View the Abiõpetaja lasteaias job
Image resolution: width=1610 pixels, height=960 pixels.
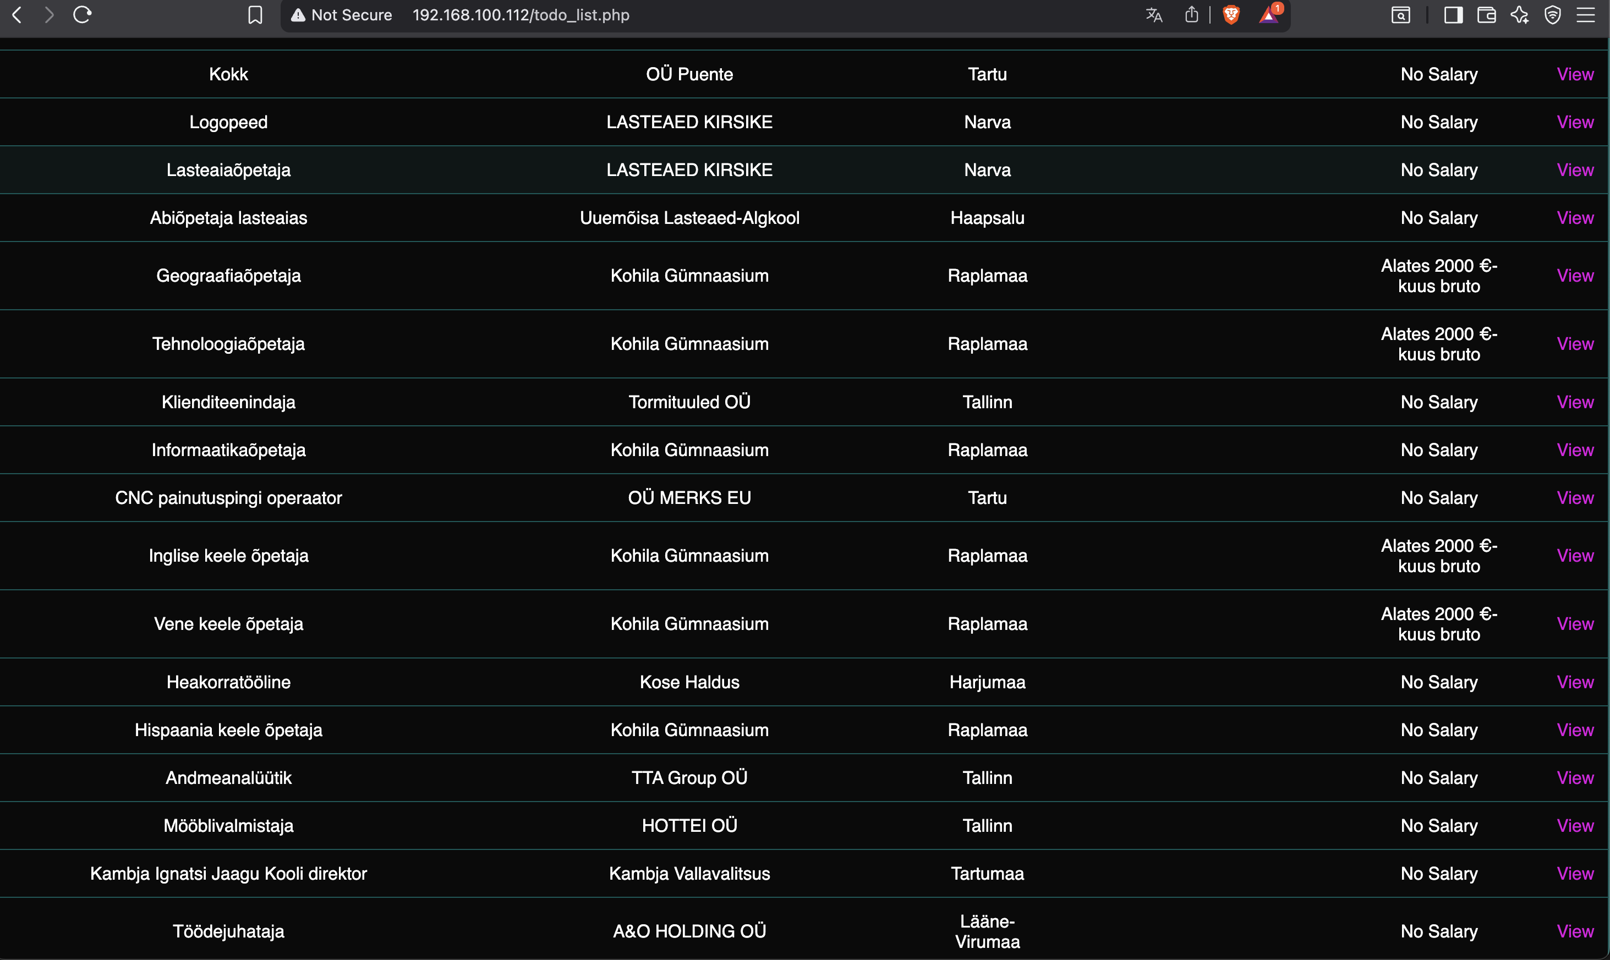pos(1575,218)
